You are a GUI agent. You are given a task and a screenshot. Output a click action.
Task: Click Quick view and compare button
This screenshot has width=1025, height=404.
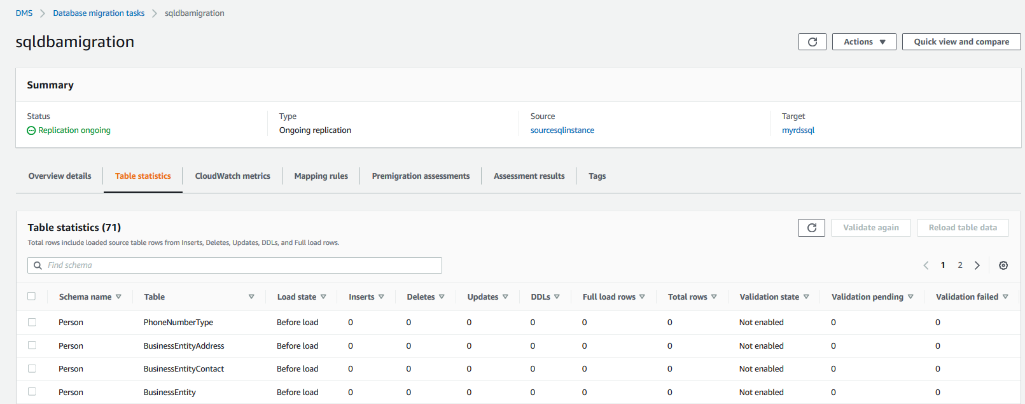click(961, 42)
